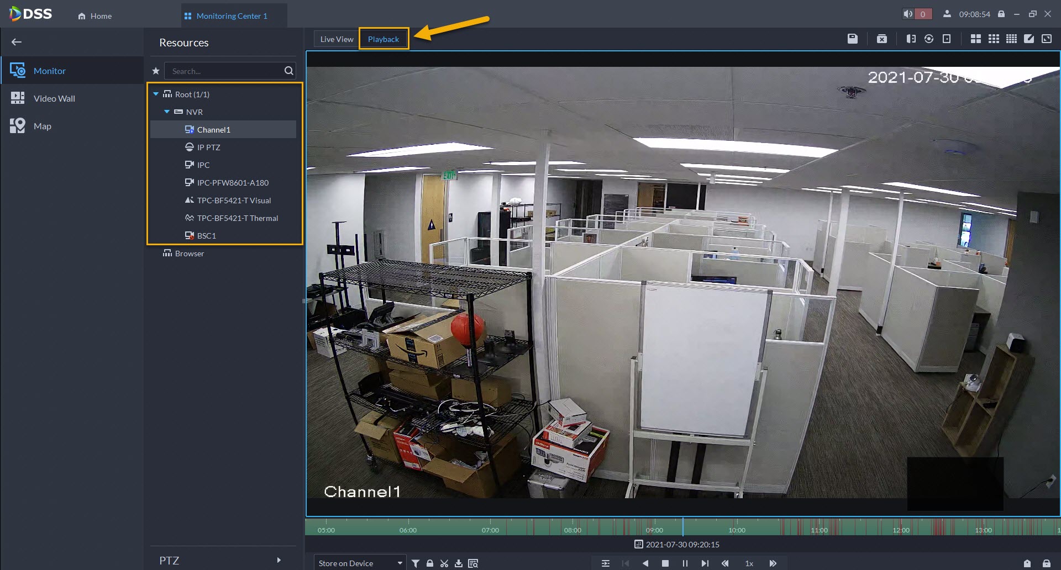The image size is (1061, 570).
Task: Slow down playback speed
Action: 725,563
